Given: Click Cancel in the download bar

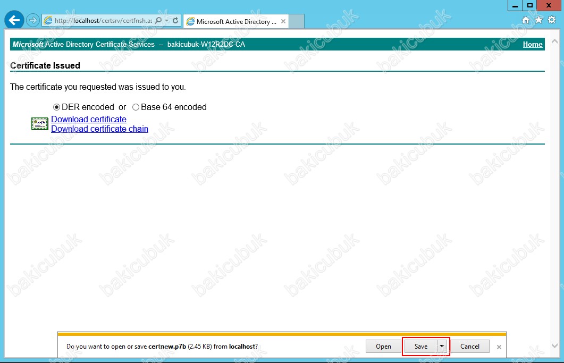Looking at the screenshot, I should click(x=470, y=347).
